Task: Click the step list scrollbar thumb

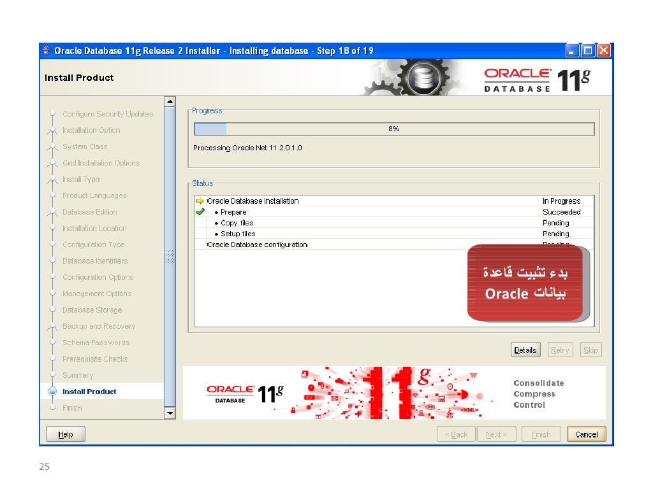Action: (x=170, y=257)
